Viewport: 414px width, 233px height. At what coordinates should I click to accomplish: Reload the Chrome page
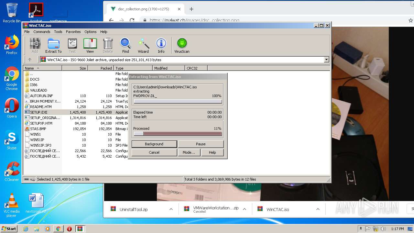[x=132, y=20]
